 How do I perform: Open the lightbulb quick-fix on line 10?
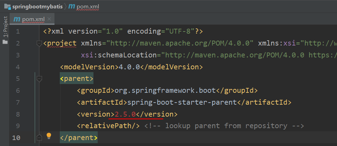tap(49, 136)
